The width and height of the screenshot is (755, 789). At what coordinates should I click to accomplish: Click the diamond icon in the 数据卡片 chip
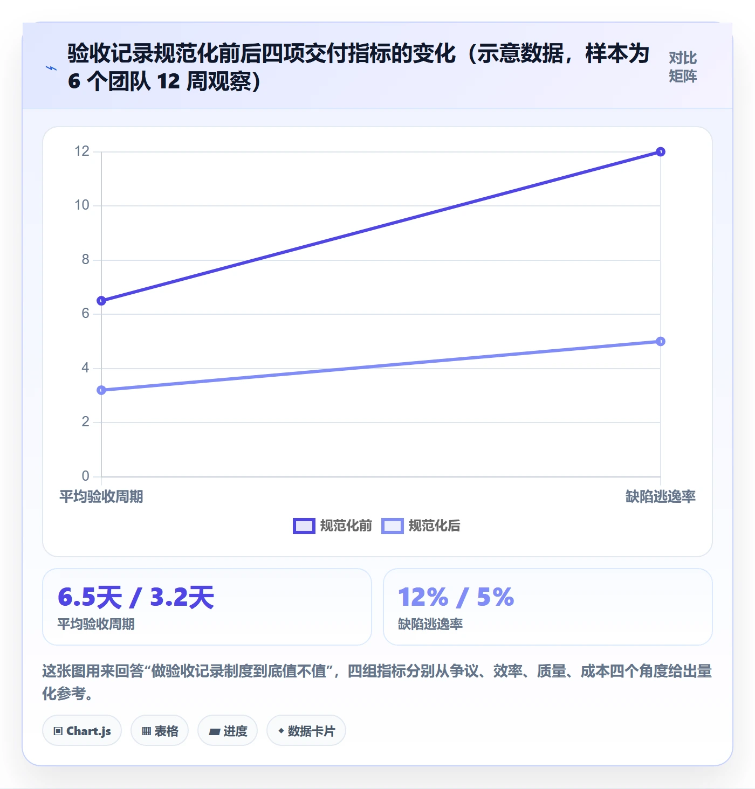point(281,731)
